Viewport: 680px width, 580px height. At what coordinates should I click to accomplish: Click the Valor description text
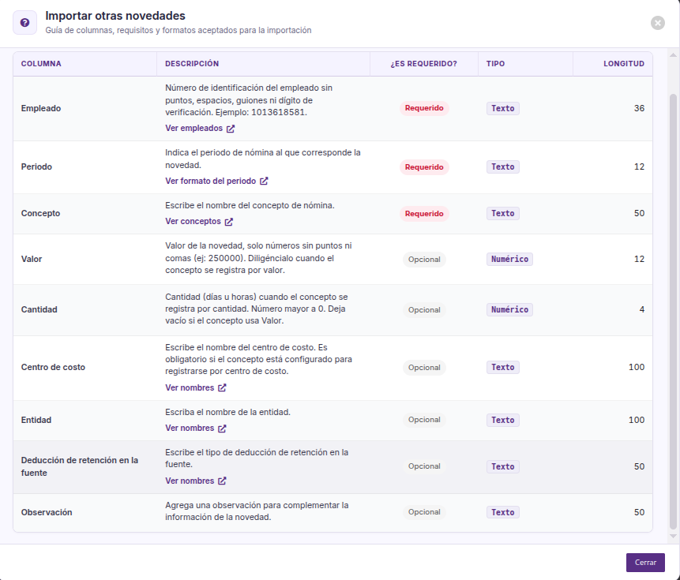point(258,258)
